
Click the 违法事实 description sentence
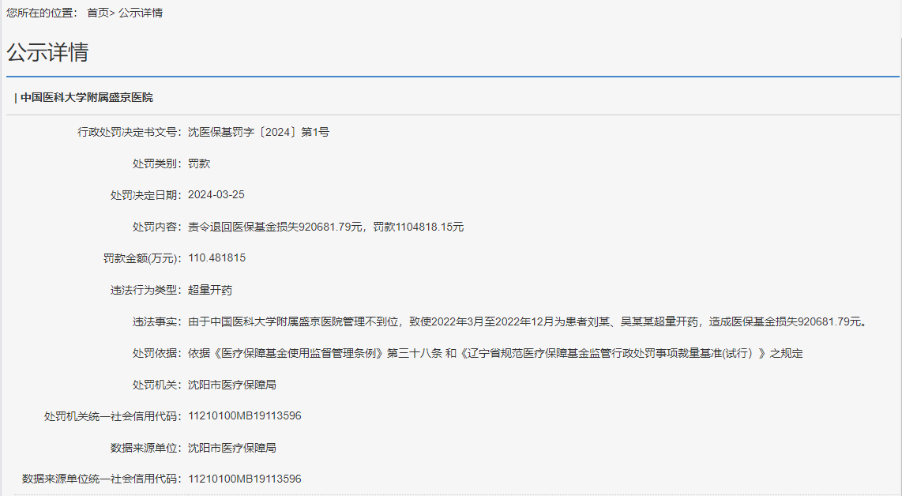point(527,321)
